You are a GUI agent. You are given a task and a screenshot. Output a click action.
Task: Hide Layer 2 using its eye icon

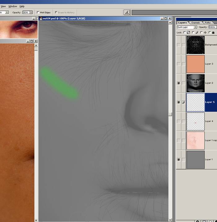tap(178, 83)
